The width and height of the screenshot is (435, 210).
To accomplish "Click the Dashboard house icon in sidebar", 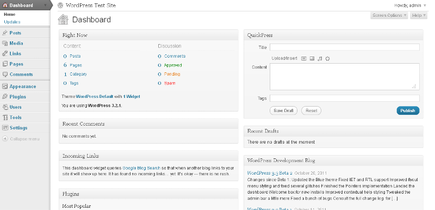I will tap(5, 5).
